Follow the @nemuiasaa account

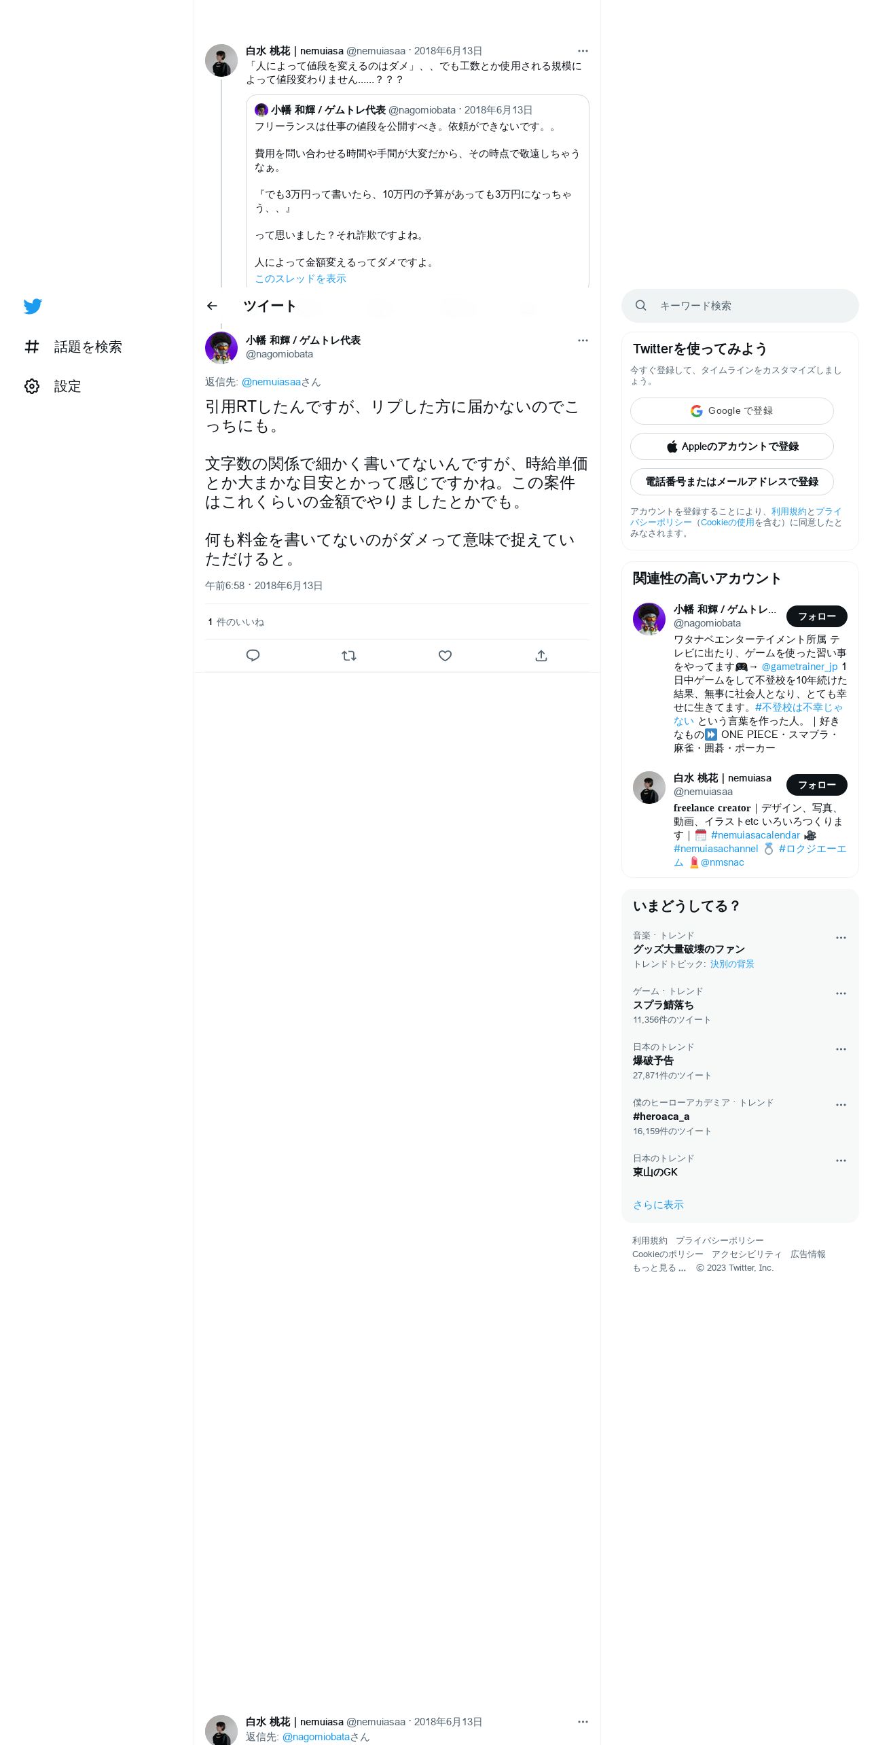tap(816, 785)
